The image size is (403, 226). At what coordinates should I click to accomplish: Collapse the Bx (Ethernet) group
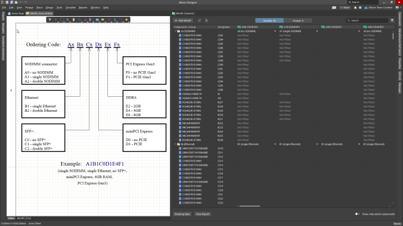point(176,144)
